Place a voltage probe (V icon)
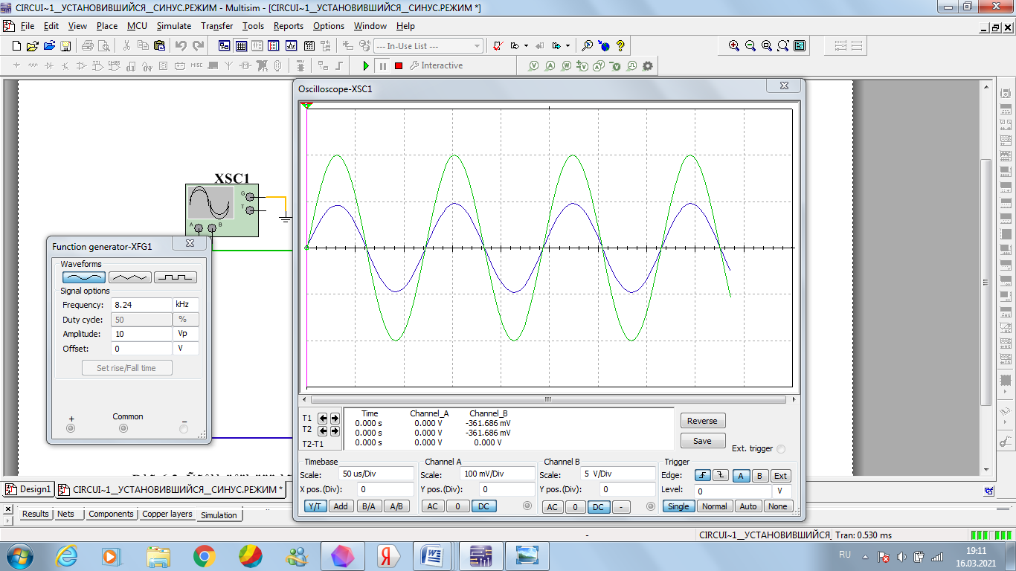Viewport: 1016px width, 571px height. point(534,66)
